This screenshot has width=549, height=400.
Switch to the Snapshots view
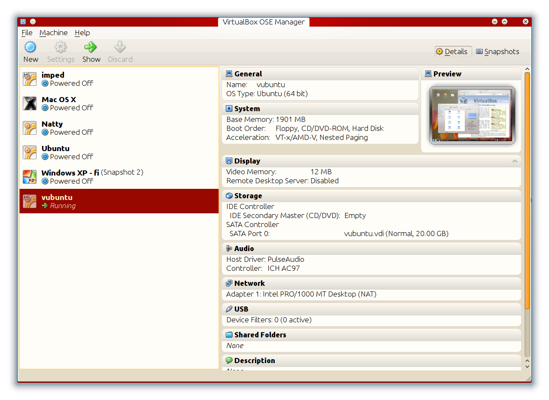[498, 52]
